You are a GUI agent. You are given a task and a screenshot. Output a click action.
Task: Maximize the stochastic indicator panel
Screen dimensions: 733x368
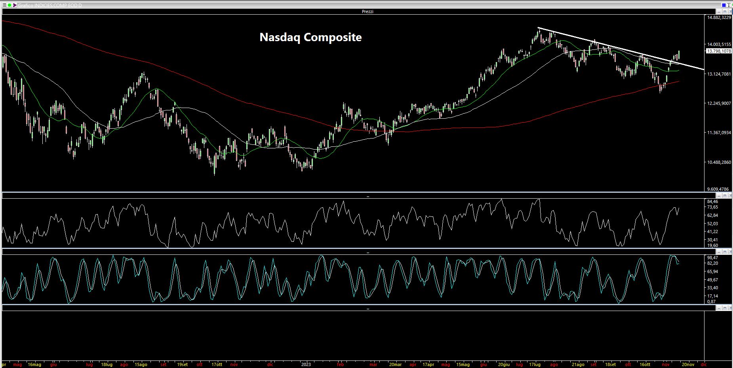725,252
